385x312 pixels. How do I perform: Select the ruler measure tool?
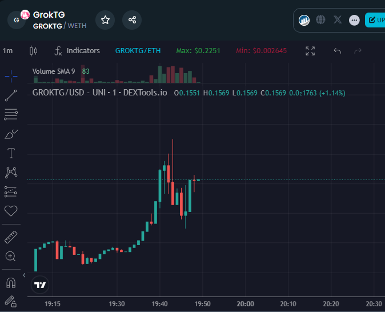pyautogui.click(x=11, y=237)
